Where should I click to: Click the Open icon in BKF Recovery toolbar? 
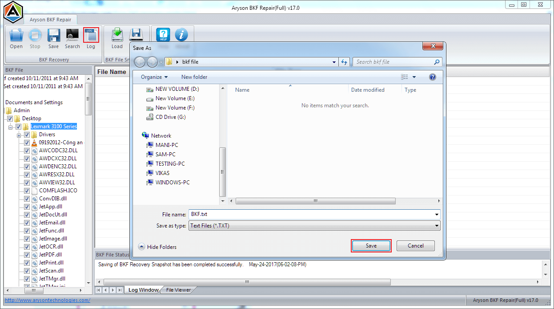pos(16,36)
